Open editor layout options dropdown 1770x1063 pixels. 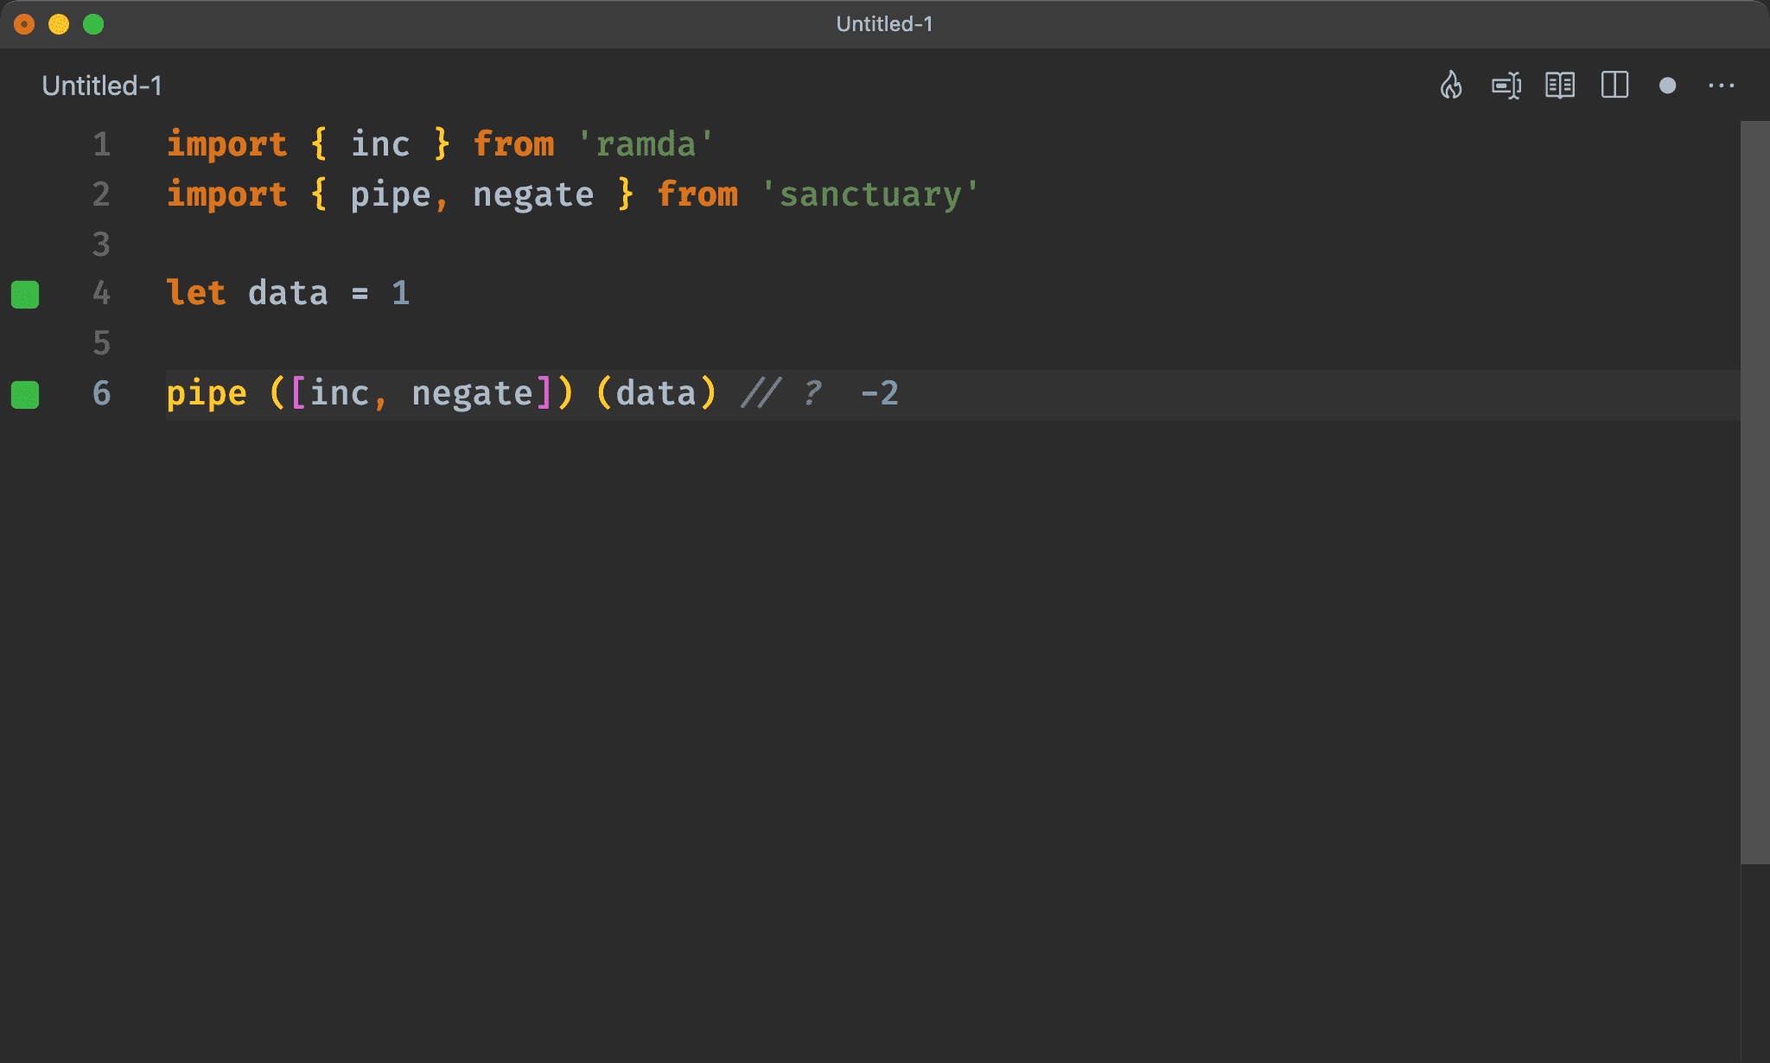pyautogui.click(x=1616, y=86)
